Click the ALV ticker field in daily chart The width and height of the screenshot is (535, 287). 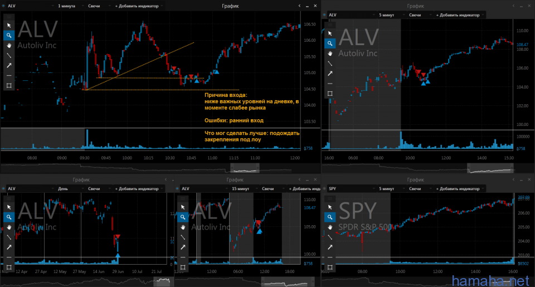30,188
